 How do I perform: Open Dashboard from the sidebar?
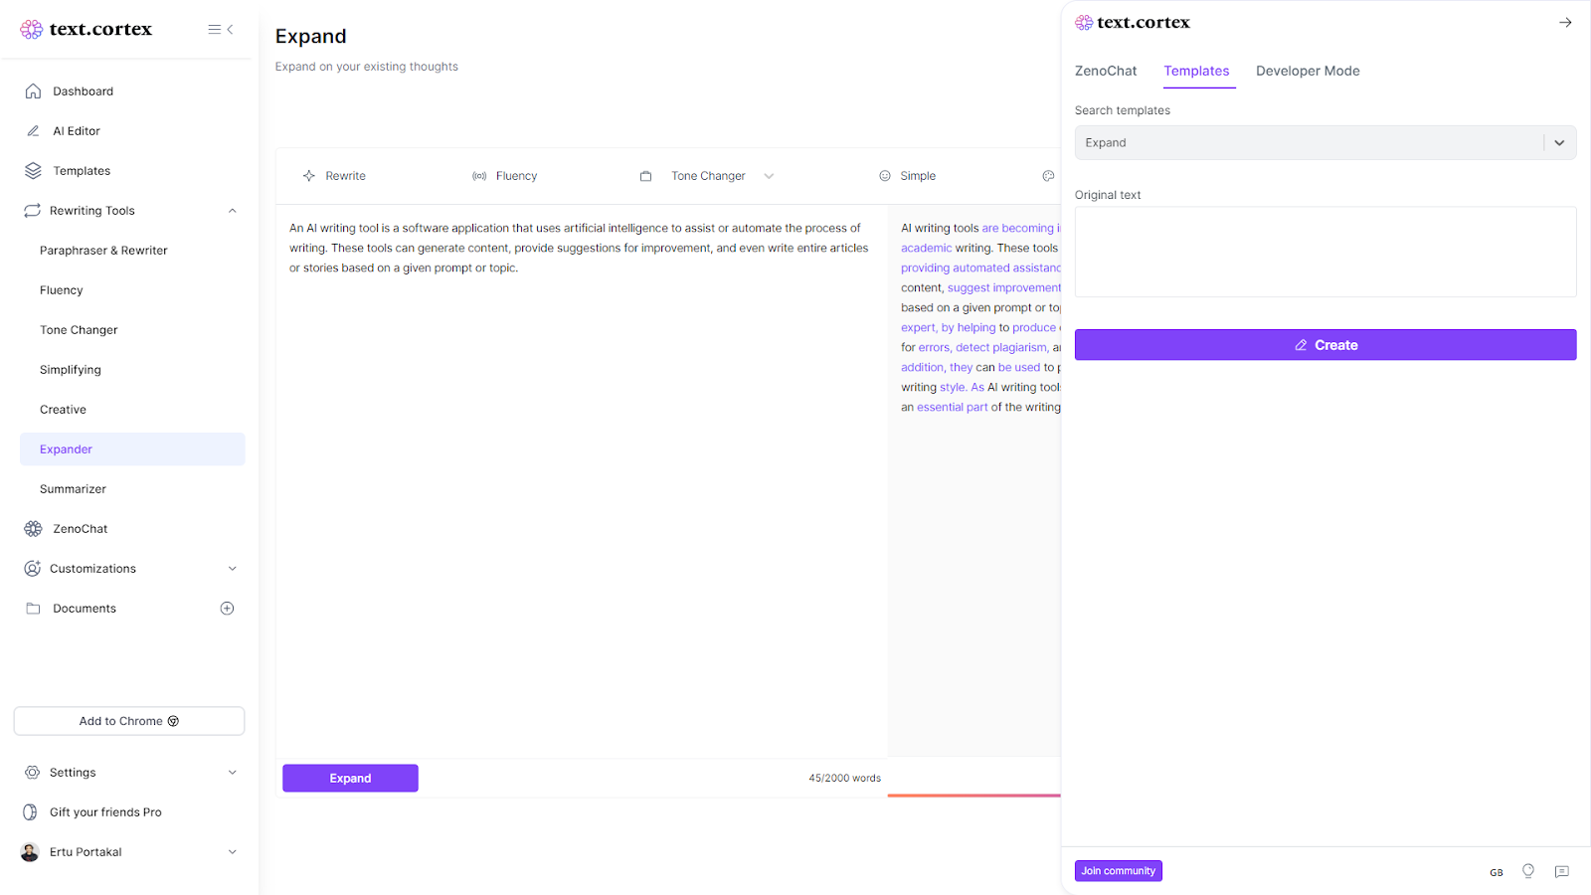click(x=83, y=91)
